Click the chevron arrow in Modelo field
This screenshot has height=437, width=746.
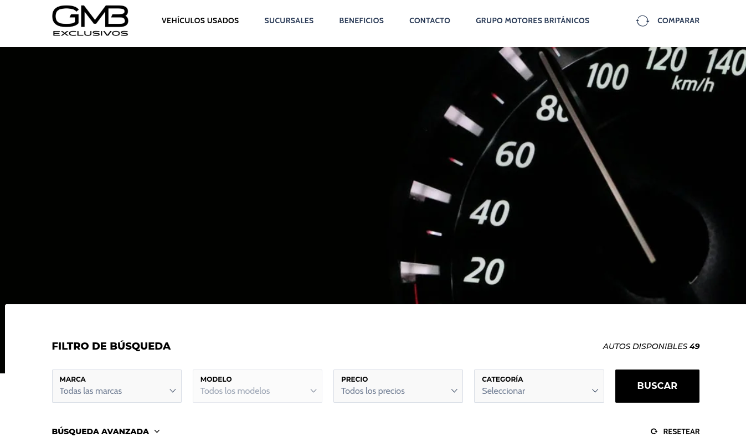(313, 391)
